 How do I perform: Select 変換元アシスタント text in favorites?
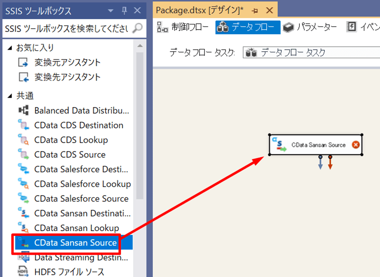(67, 62)
